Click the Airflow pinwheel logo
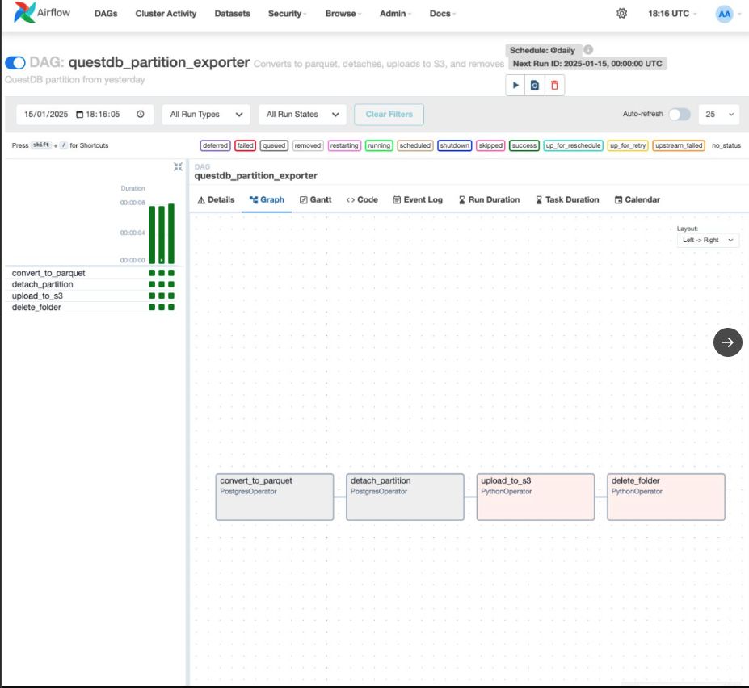The width and height of the screenshot is (749, 688). coord(24,12)
